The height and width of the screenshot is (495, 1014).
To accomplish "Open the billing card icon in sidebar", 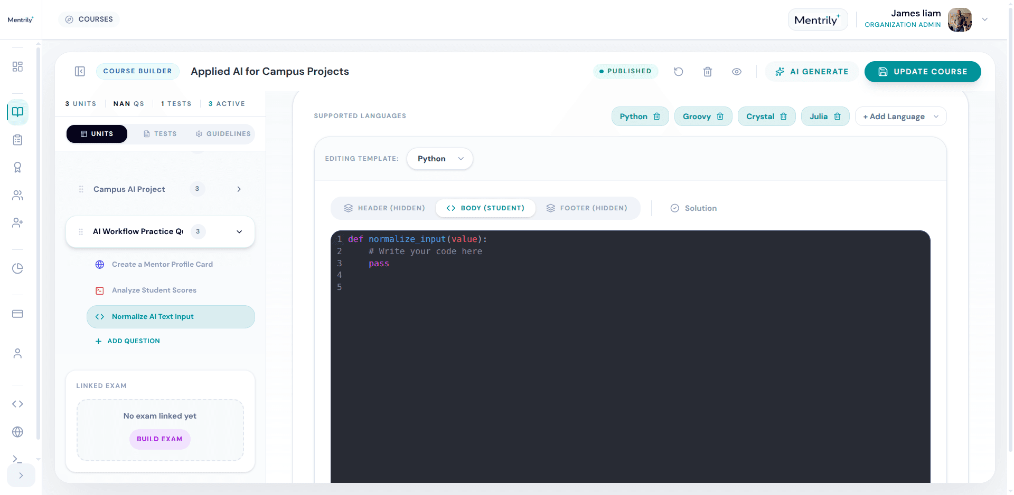I will coord(17,314).
